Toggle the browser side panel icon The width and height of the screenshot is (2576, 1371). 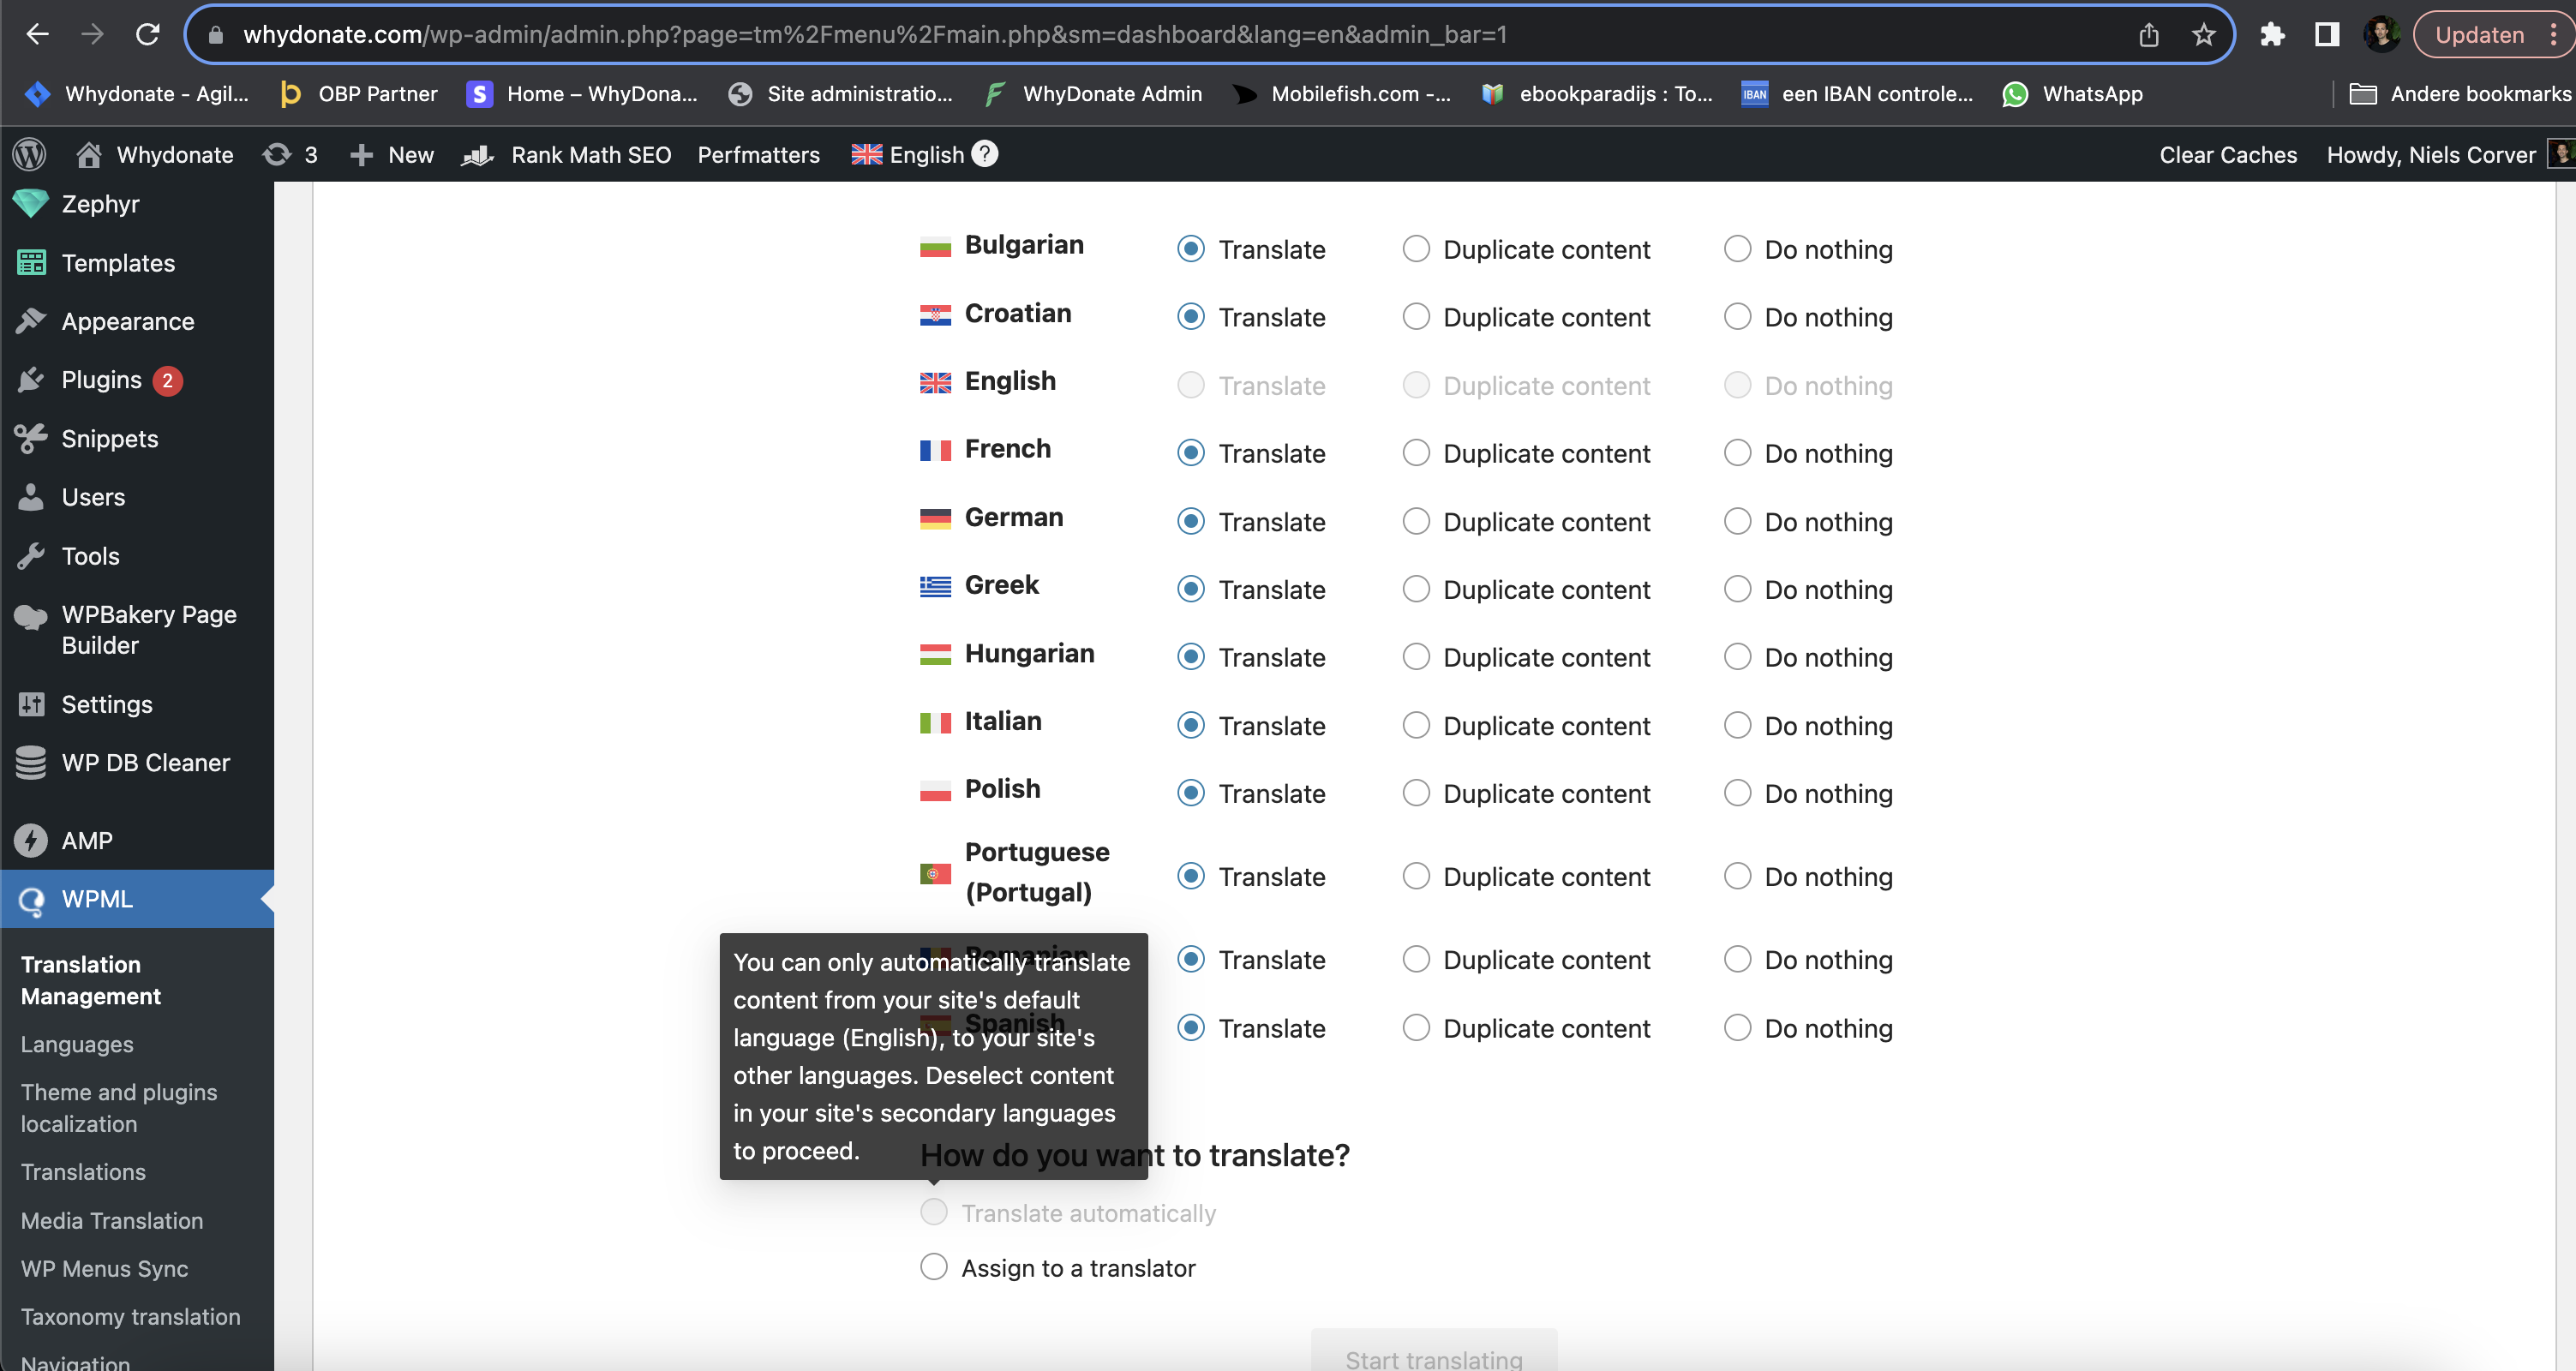(2327, 35)
